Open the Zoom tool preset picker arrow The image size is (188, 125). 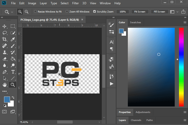[12, 12]
